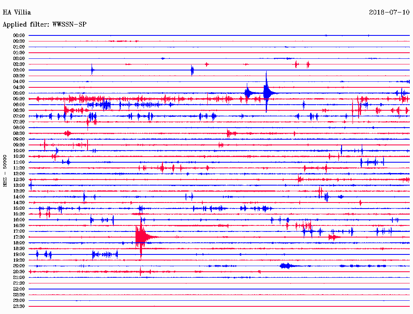
Task: Select the 01:00 time label
Action: (x=19, y=47)
